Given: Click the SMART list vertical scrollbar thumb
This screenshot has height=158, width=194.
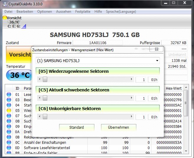Looking at the screenshot, I should tap(186, 103).
